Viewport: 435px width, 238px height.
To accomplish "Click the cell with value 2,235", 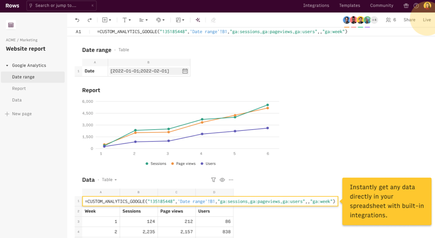I will 139,232.
